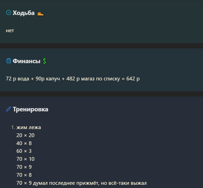Image resolution: width=203 pixels, height=188 pixels.
Task: Select the Финансы heading text
Action: tap(26, 61)
